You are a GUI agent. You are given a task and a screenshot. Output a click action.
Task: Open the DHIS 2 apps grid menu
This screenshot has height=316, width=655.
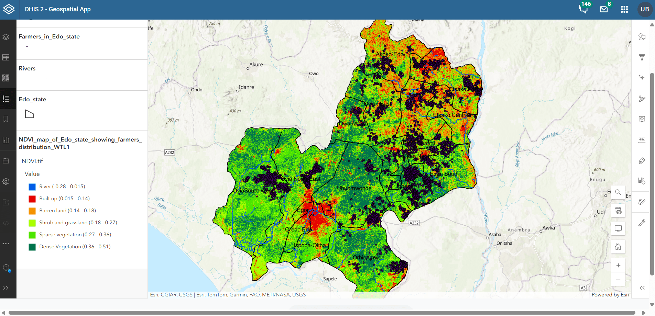(x=624, y=9)
